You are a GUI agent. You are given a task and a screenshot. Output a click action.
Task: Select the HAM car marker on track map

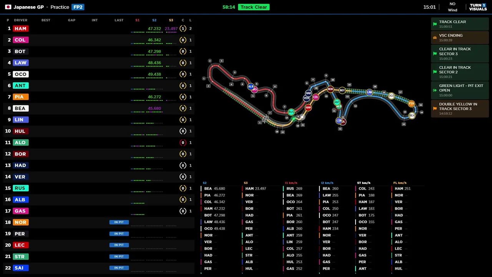[x=308, y=108]
